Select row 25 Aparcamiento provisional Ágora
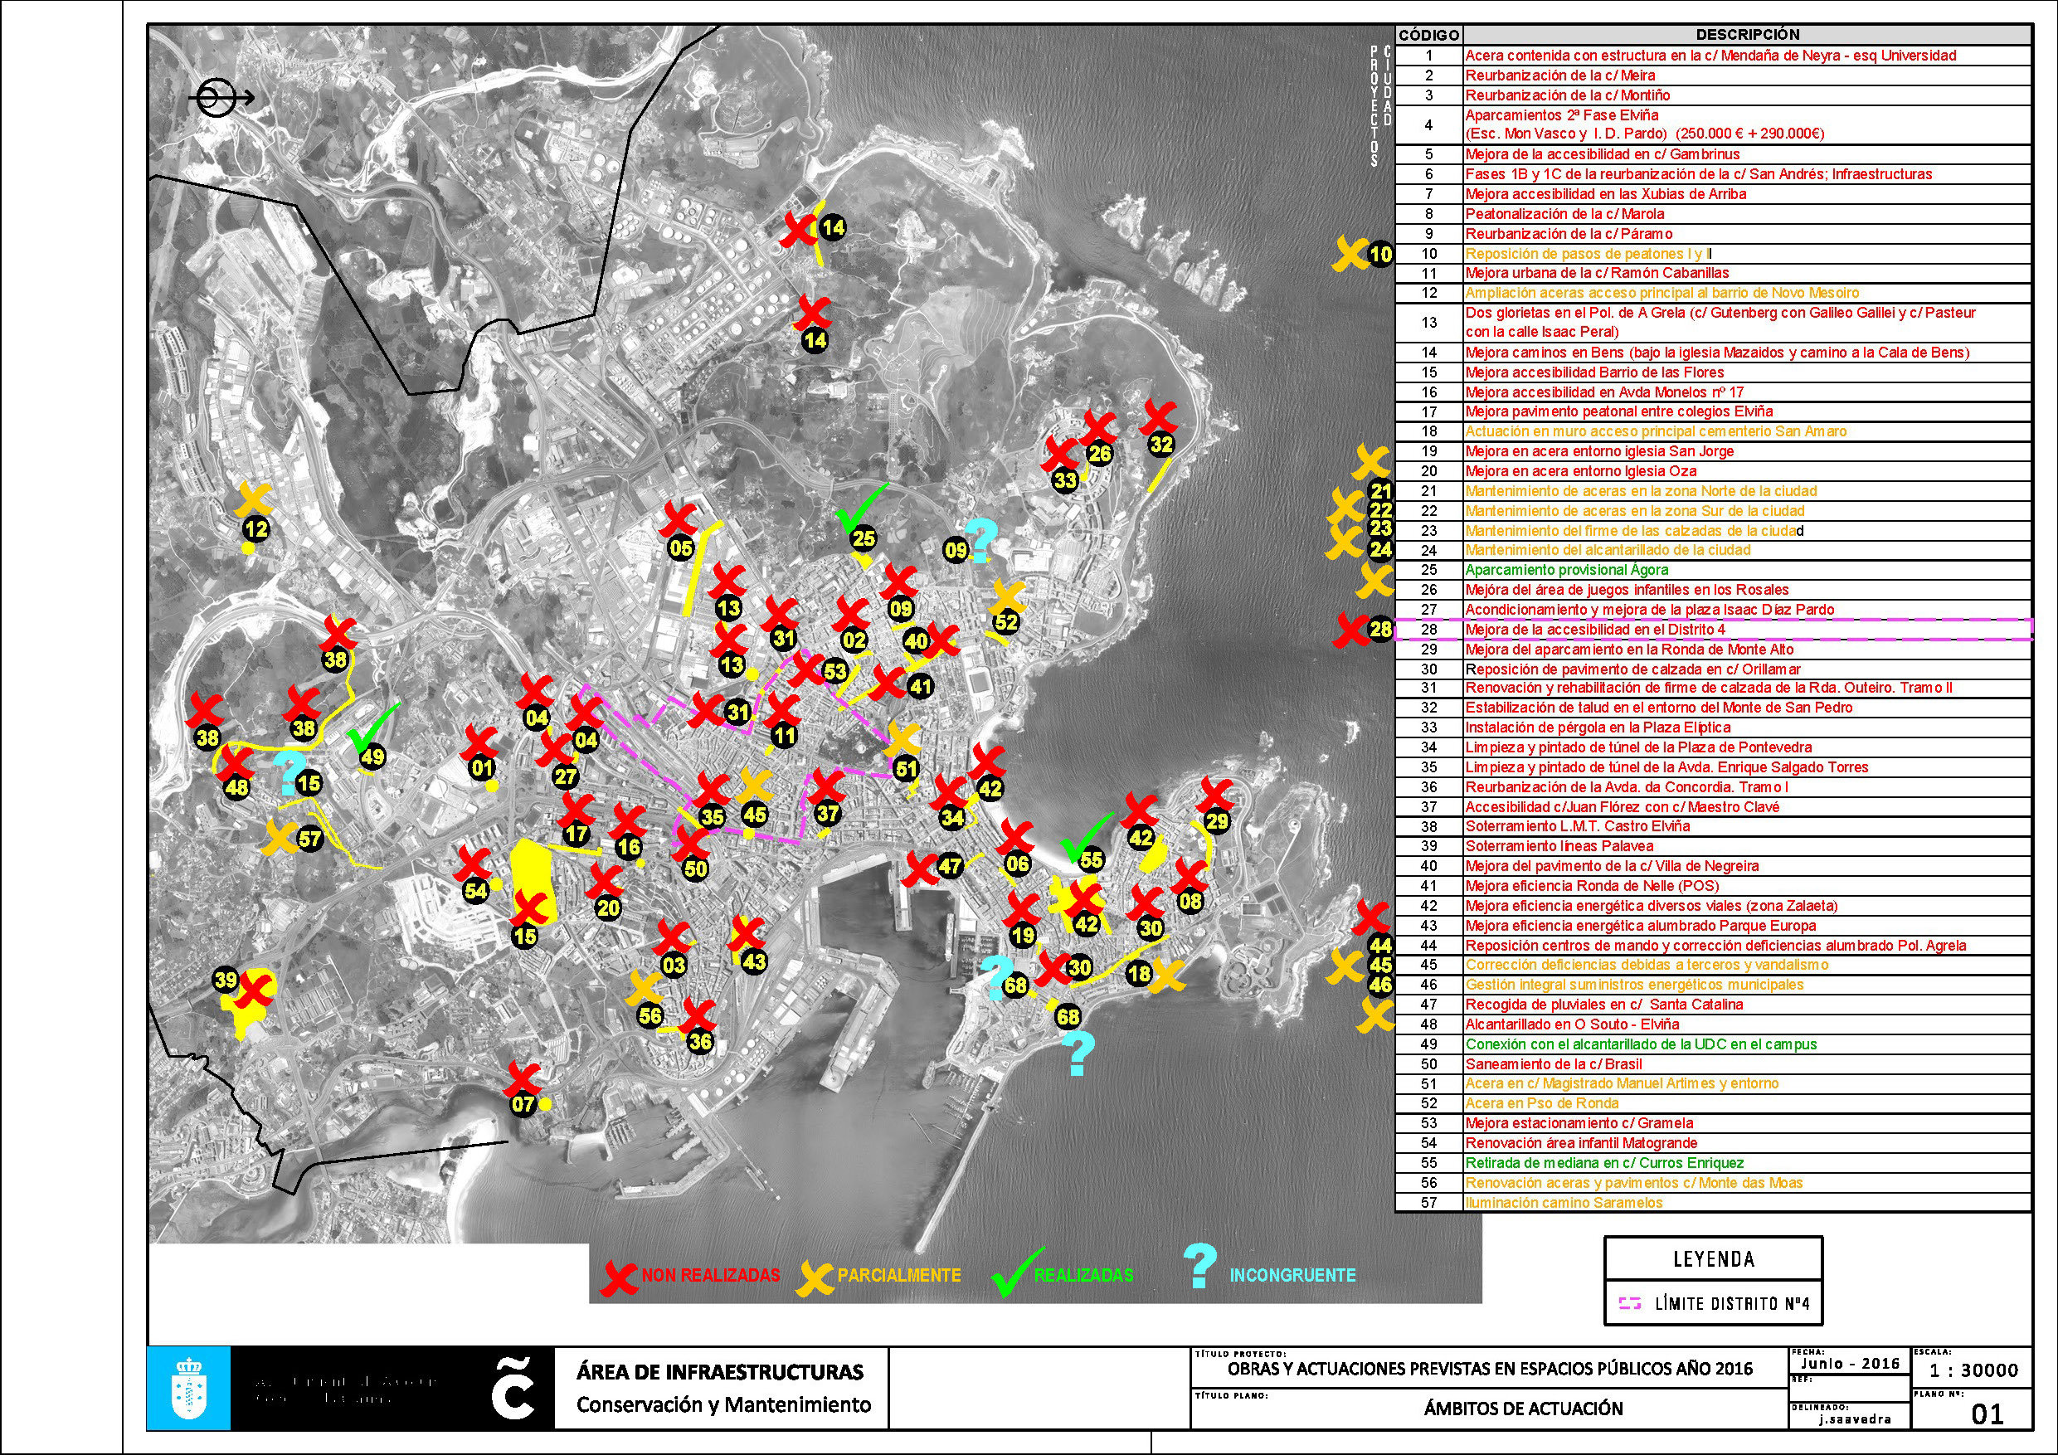Viewport: 2058px width, 1455px height. [1713, 569]
